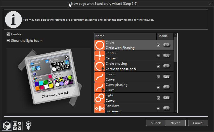The image size is (214, 132).
Task: Disable the Center scene checkbox
Action: tap(158, 56)
